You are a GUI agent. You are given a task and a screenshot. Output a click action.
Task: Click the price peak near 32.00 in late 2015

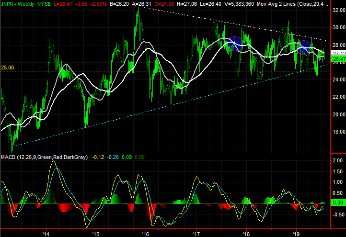click(x=138, y=11)
